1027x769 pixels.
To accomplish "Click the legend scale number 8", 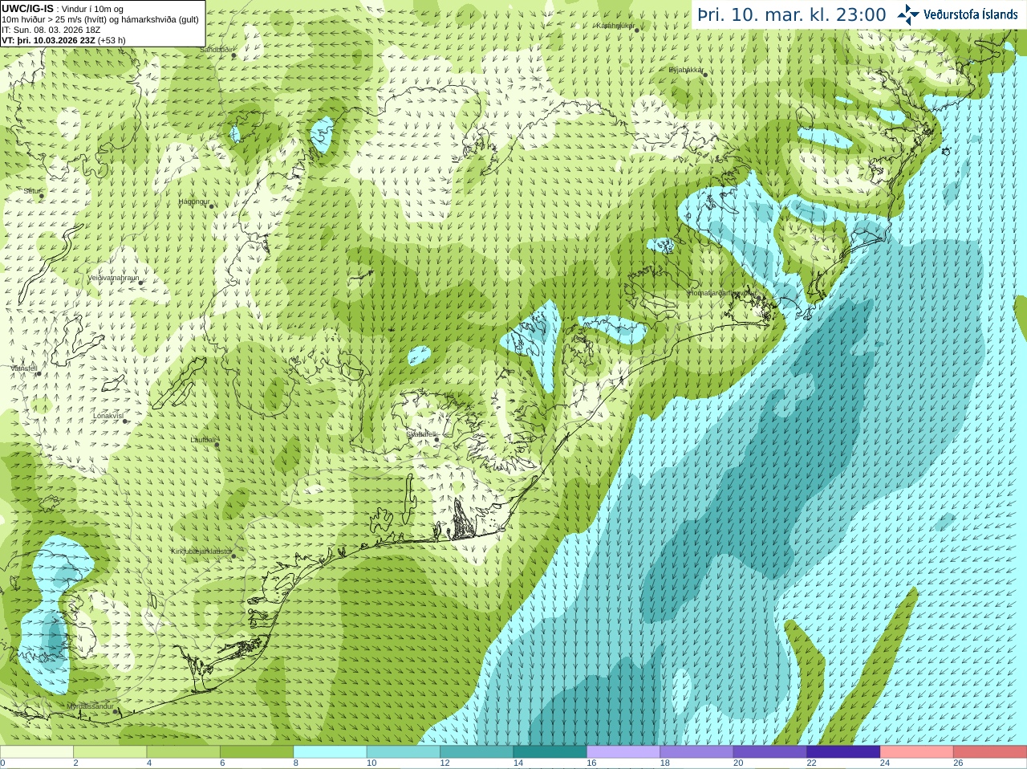I will pyautogui.click(x=296, y=763).
